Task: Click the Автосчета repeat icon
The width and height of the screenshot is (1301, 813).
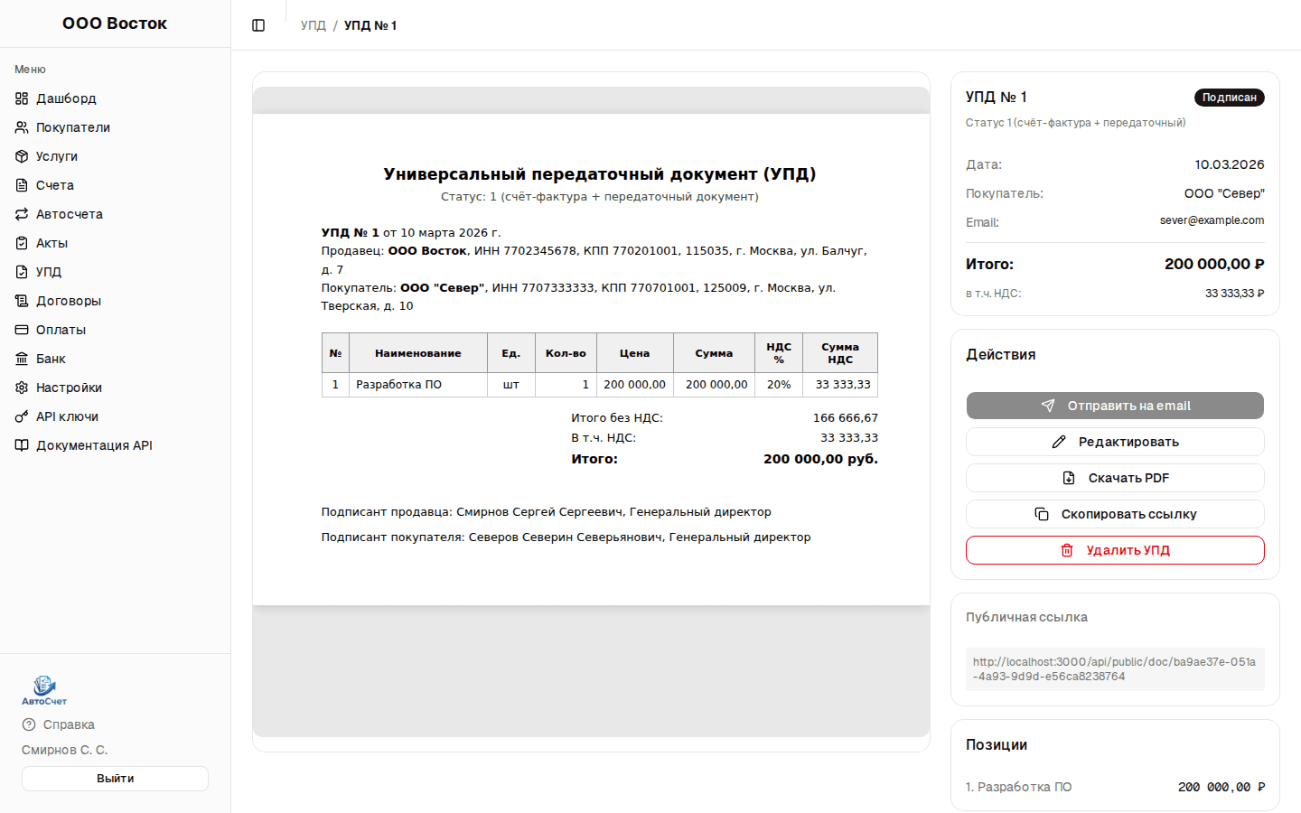Action: (22, 214)
